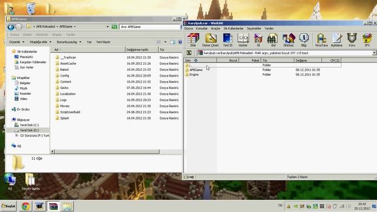
Task: Click WinRAR icon in the taskbar
Action: (x=53, y=206)
